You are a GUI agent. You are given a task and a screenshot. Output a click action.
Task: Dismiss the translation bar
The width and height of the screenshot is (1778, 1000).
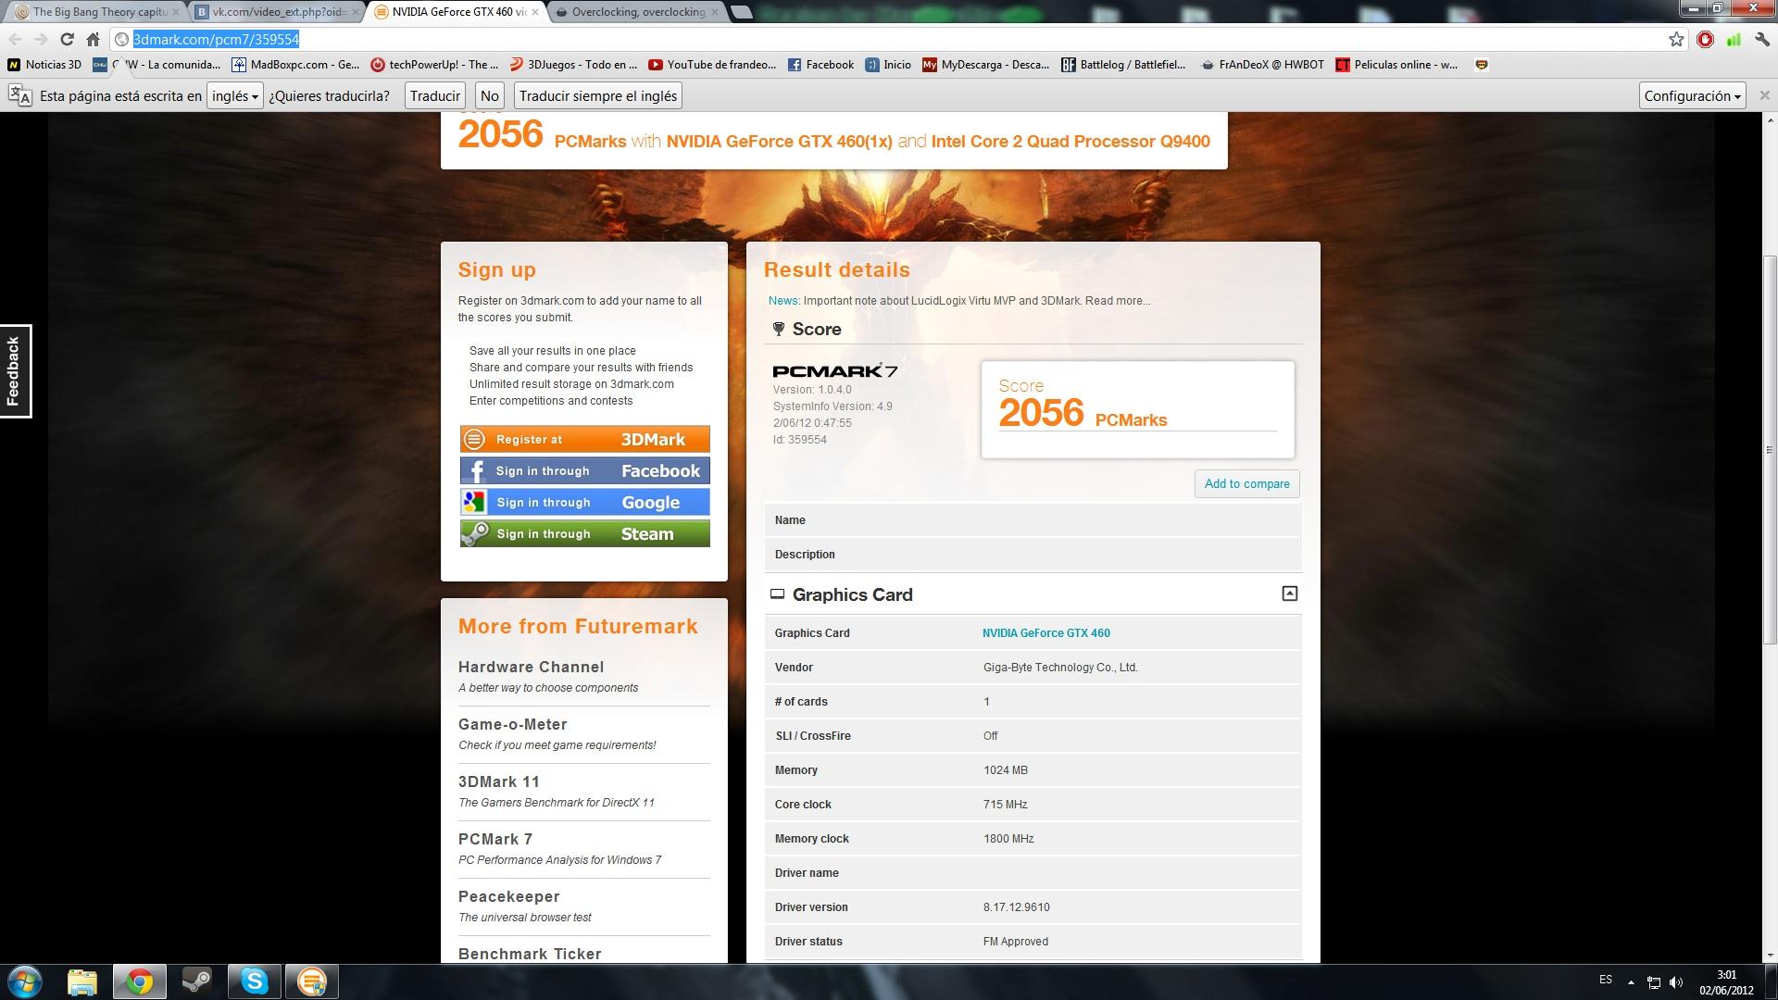click(1764, 95)
